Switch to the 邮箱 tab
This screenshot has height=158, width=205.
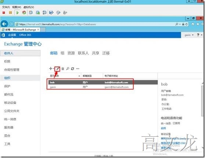point(54,53)
